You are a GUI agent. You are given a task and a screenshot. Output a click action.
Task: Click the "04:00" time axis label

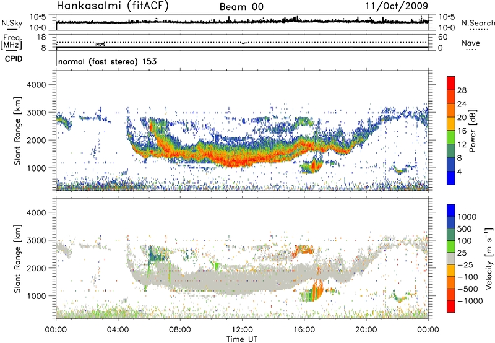click(118, 330)
